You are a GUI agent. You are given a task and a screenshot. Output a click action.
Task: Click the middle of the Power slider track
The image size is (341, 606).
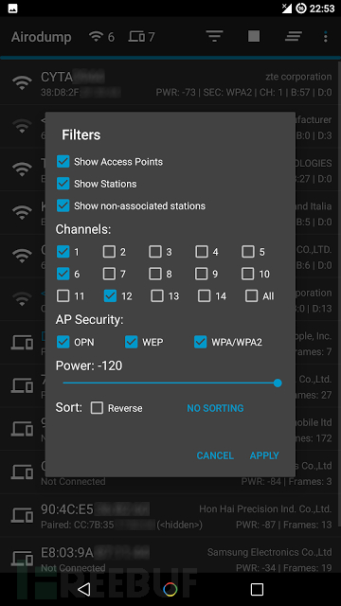click(170, 383)
